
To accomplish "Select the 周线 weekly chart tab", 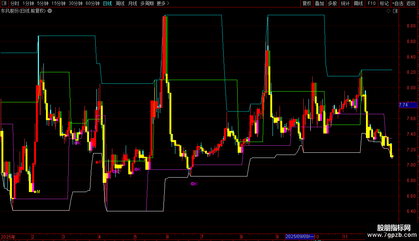I will pos(120,3).
